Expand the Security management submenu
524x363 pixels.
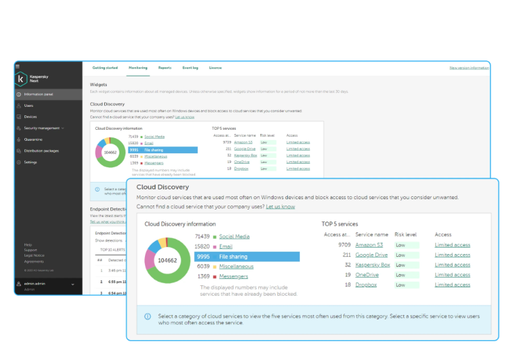tap(62, 128)
